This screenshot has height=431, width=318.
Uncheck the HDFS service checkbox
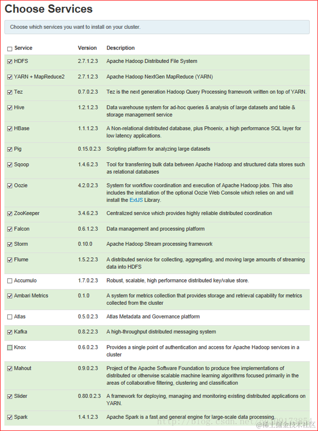(10, 62)
